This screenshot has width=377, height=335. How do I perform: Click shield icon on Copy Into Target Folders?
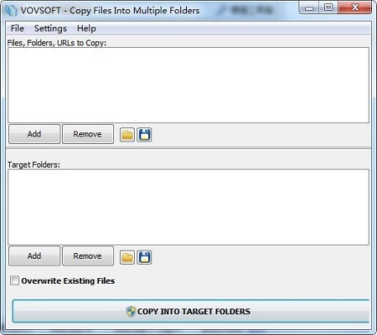131,312
